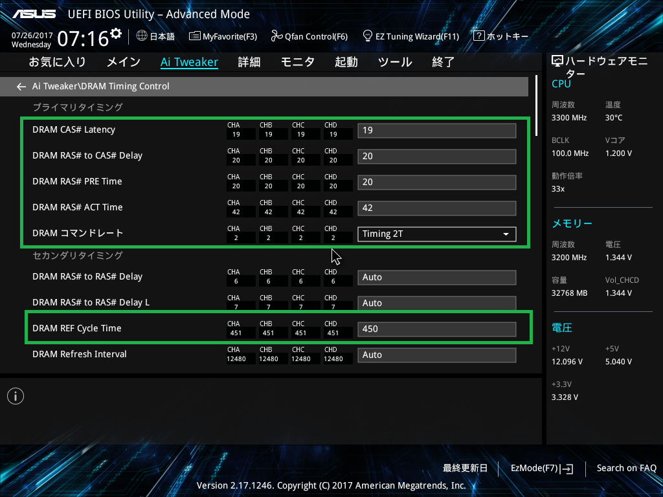Select the DRAM CAS# Latency label

coord(74,129)
